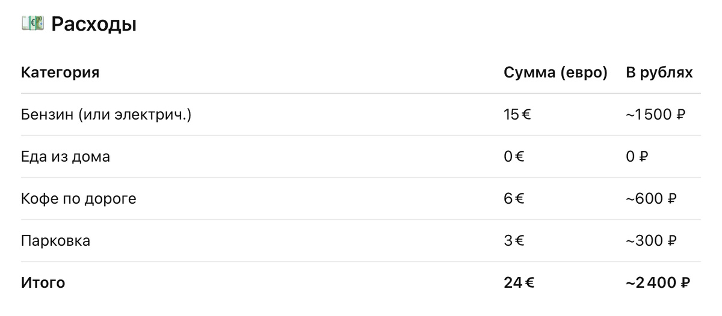The image size is (722, 316).
Task: Select the bold Итого total label
Action: (43, 282)
